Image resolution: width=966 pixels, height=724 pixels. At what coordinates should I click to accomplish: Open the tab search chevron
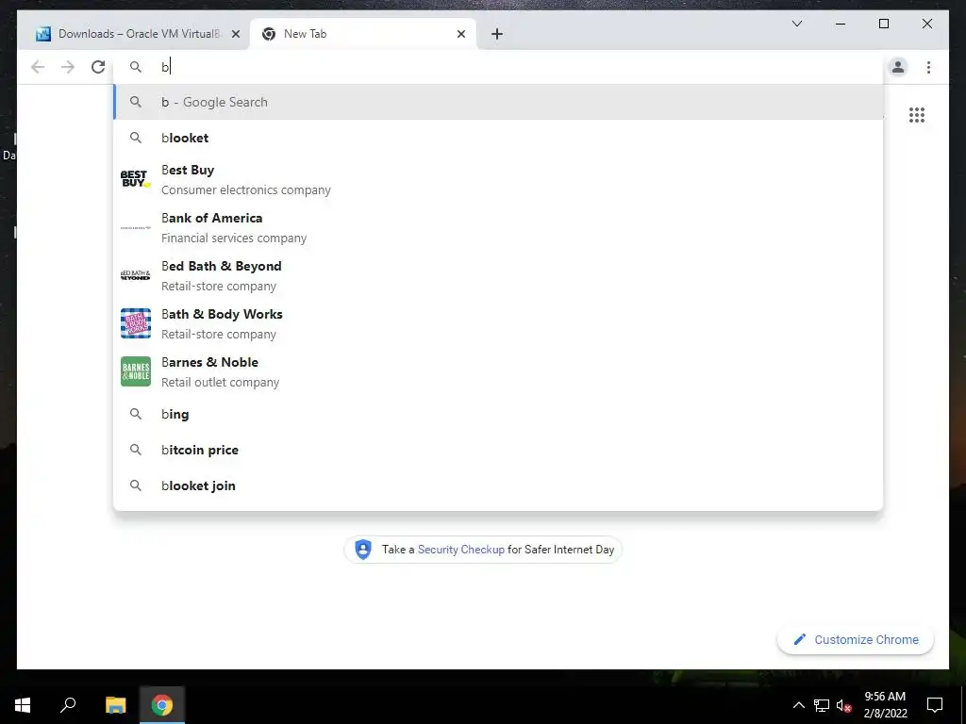point(796,24)
